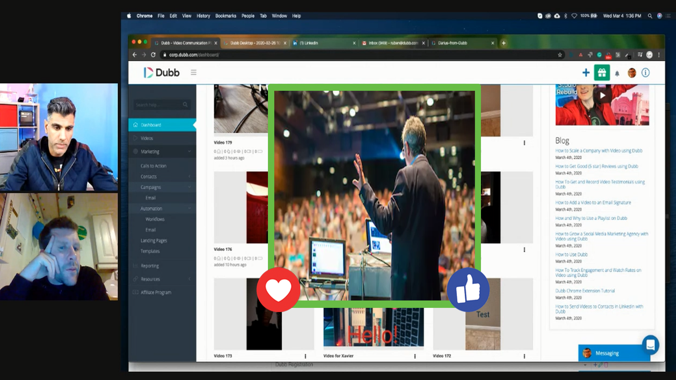Open the Video for Xavier Hello thumbnail
676x380 pixels.
374,327
